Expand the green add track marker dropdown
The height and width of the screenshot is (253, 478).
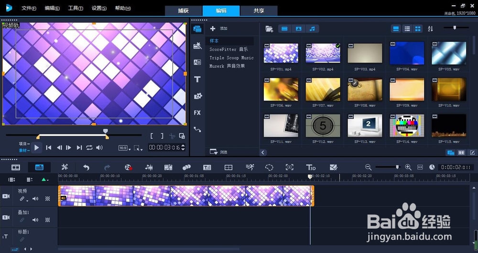(45, 180)
